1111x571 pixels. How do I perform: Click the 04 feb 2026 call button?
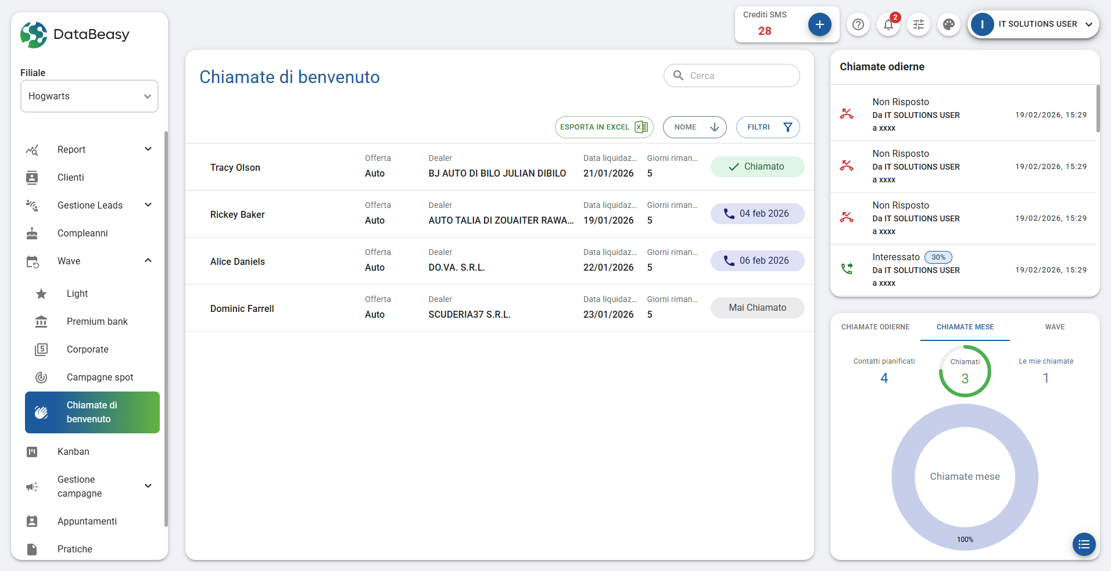pos(757,214)
